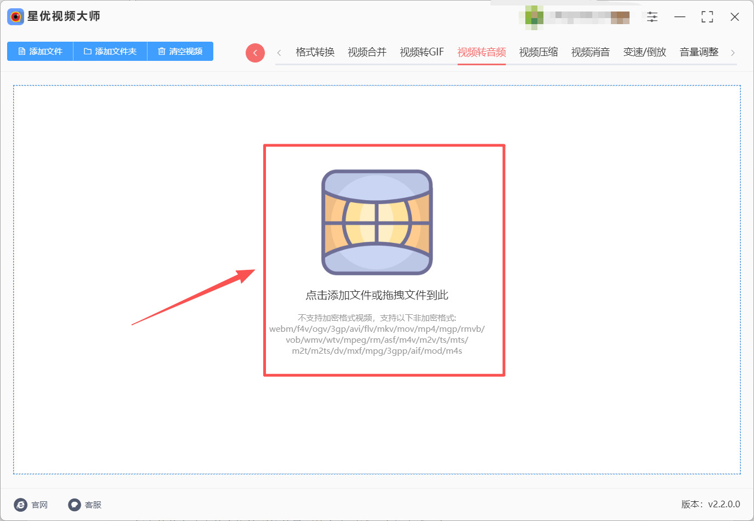Open the 官网 website link

click(x=31, y=505)
